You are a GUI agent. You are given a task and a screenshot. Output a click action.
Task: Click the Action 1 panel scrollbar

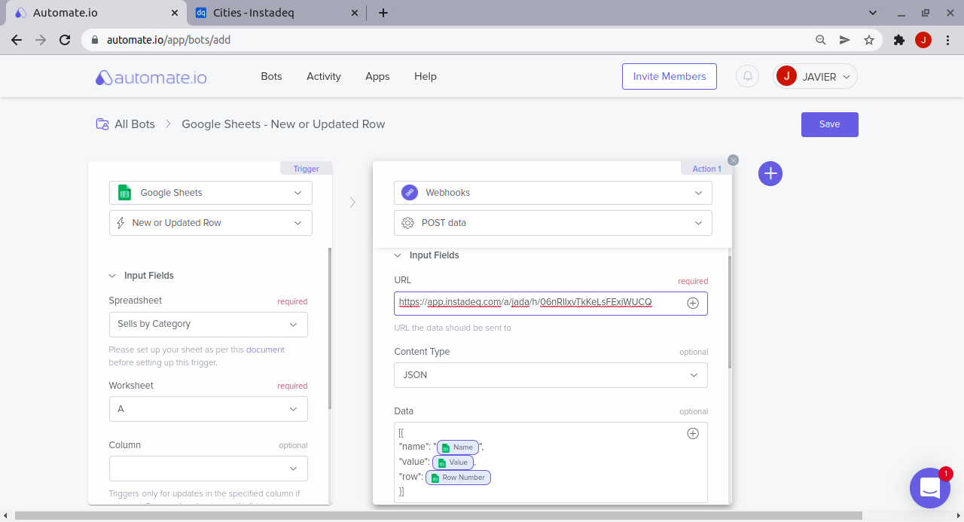click(729, 313)
